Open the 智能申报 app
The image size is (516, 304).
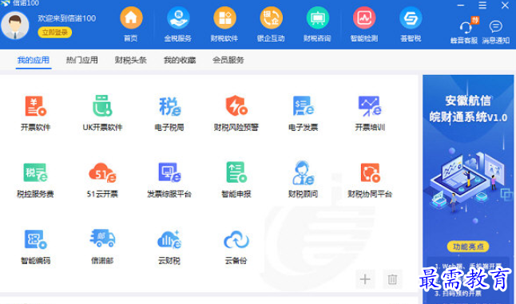(236, 180)
